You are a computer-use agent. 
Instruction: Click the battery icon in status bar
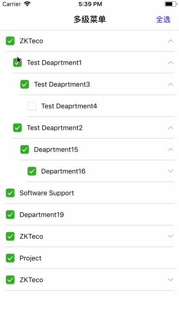171,4
